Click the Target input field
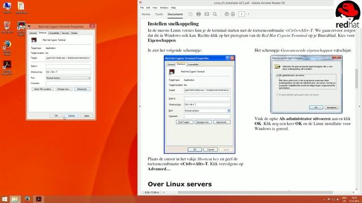The height and width of the screenshot is (203, 362). pos(68,58)
